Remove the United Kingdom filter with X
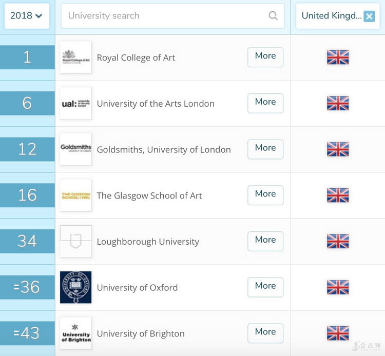385x356 pixels. pos(369,16)
